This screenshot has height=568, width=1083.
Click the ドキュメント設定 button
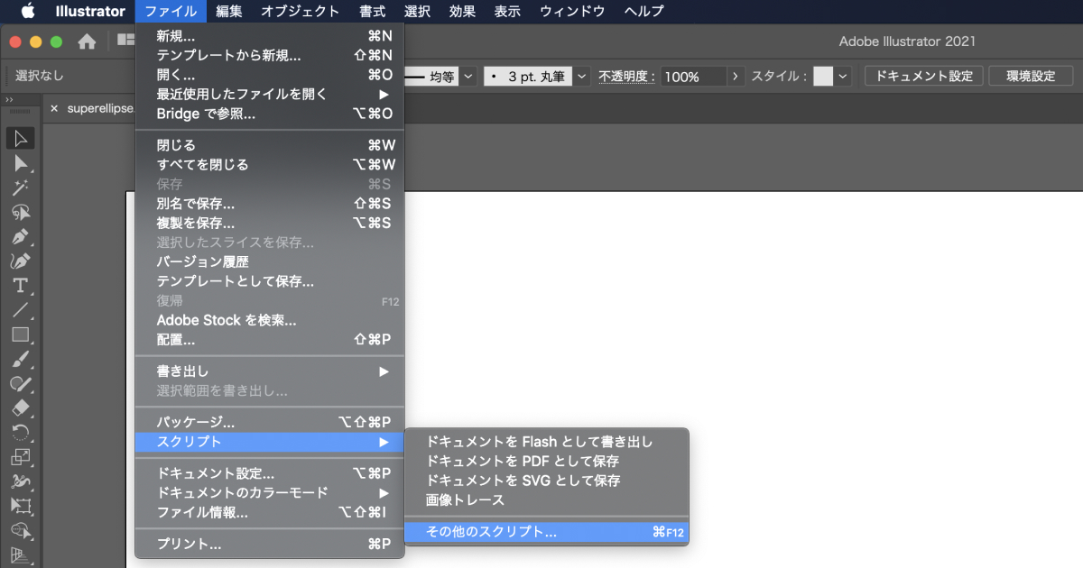coord(923,76)
